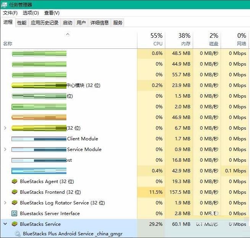Select BlueStacks Plus Android Service _china_gmgr
250x238 pixels.
tap(73, 234)
